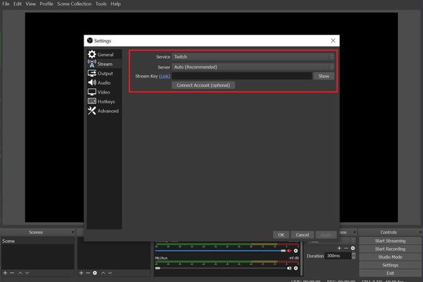Viewport: 423px width, 282px height.
Task: Click the Mic/Aux gear settings icon
Action: pyautogui.click(x=296, y=268)
